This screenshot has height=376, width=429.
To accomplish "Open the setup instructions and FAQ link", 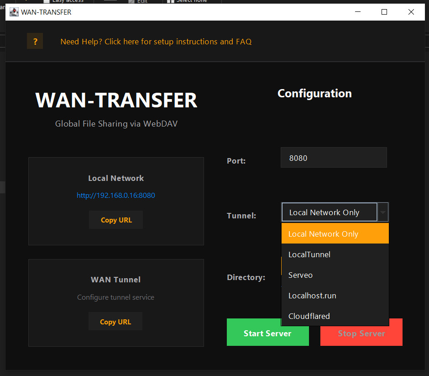I will tap(156, 42).
